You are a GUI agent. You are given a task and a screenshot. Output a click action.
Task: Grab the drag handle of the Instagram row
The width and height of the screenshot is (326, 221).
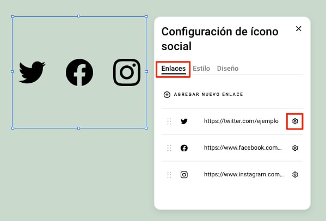(x=169, y=175)
